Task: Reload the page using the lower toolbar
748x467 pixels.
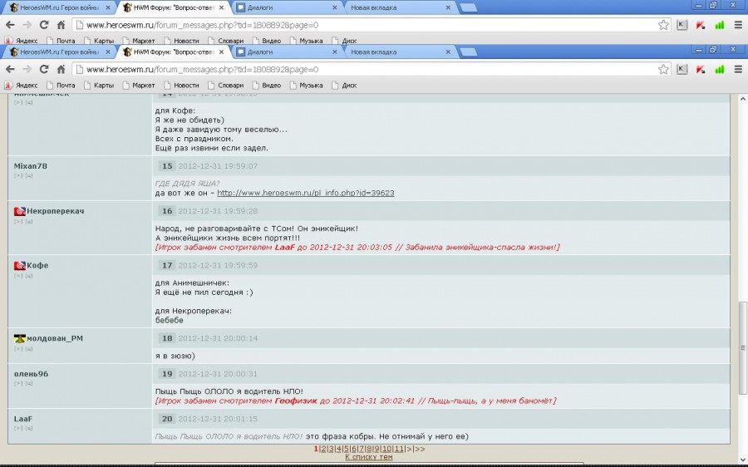Action: click(44, 69)
